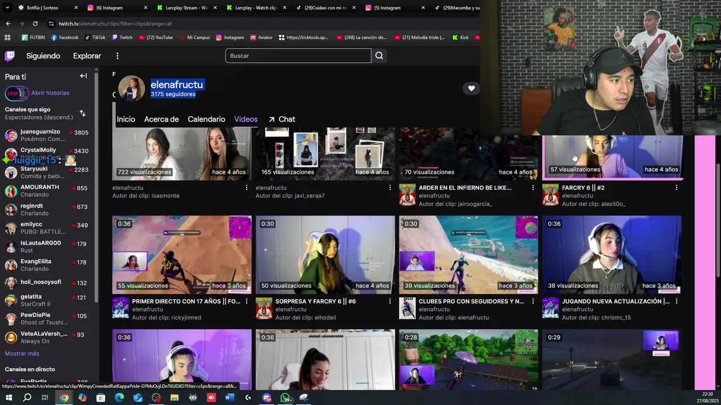Image resolution: width=721 pixels, height=405 pixels.
Task: Open the juansguarnizo channel in sidebar
Action: coord(47,136)
